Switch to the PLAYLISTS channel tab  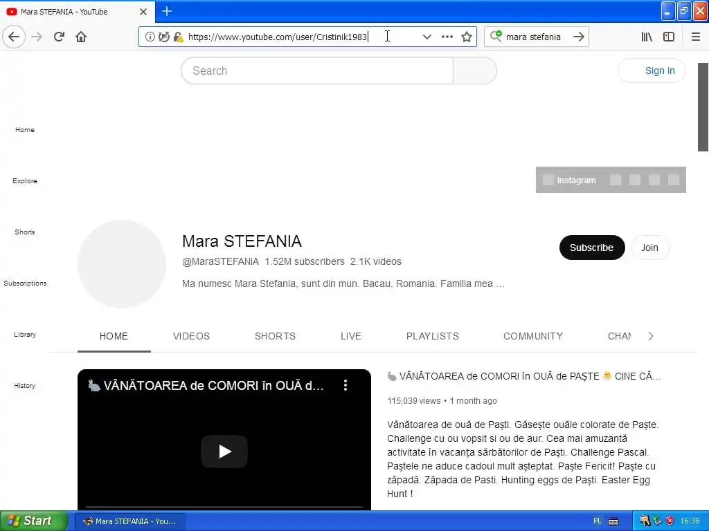point(433,336)
